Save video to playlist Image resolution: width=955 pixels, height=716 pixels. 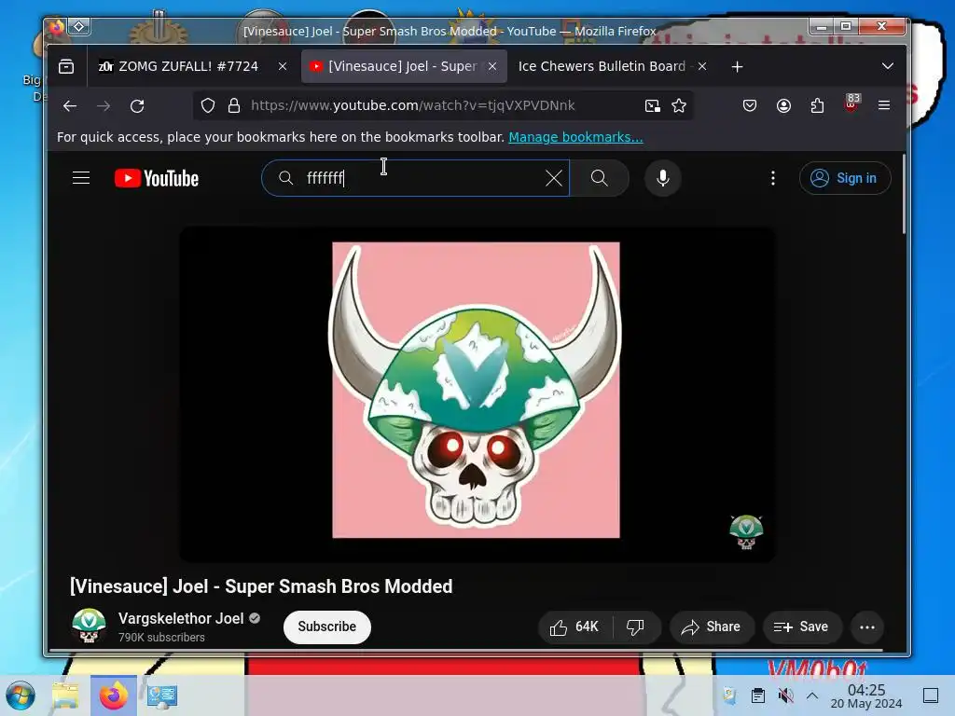point(802,627)
